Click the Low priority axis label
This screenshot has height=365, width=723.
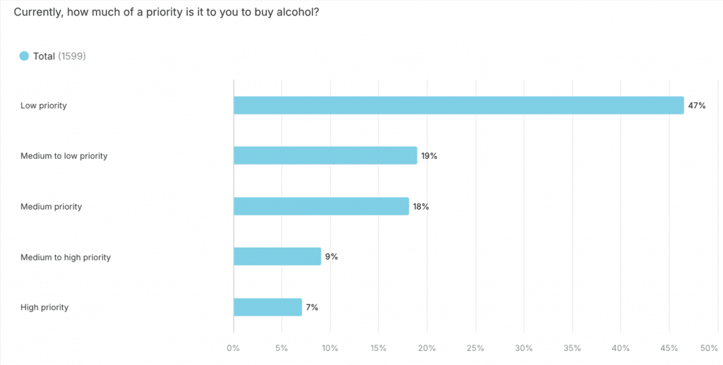(x=44, y=105)
